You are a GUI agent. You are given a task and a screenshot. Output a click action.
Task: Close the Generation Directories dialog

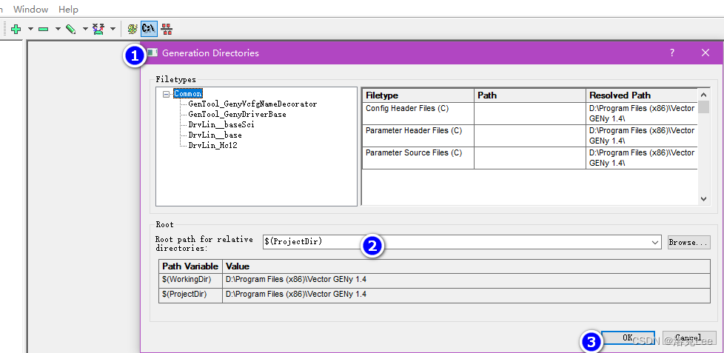tap(705, 53)
